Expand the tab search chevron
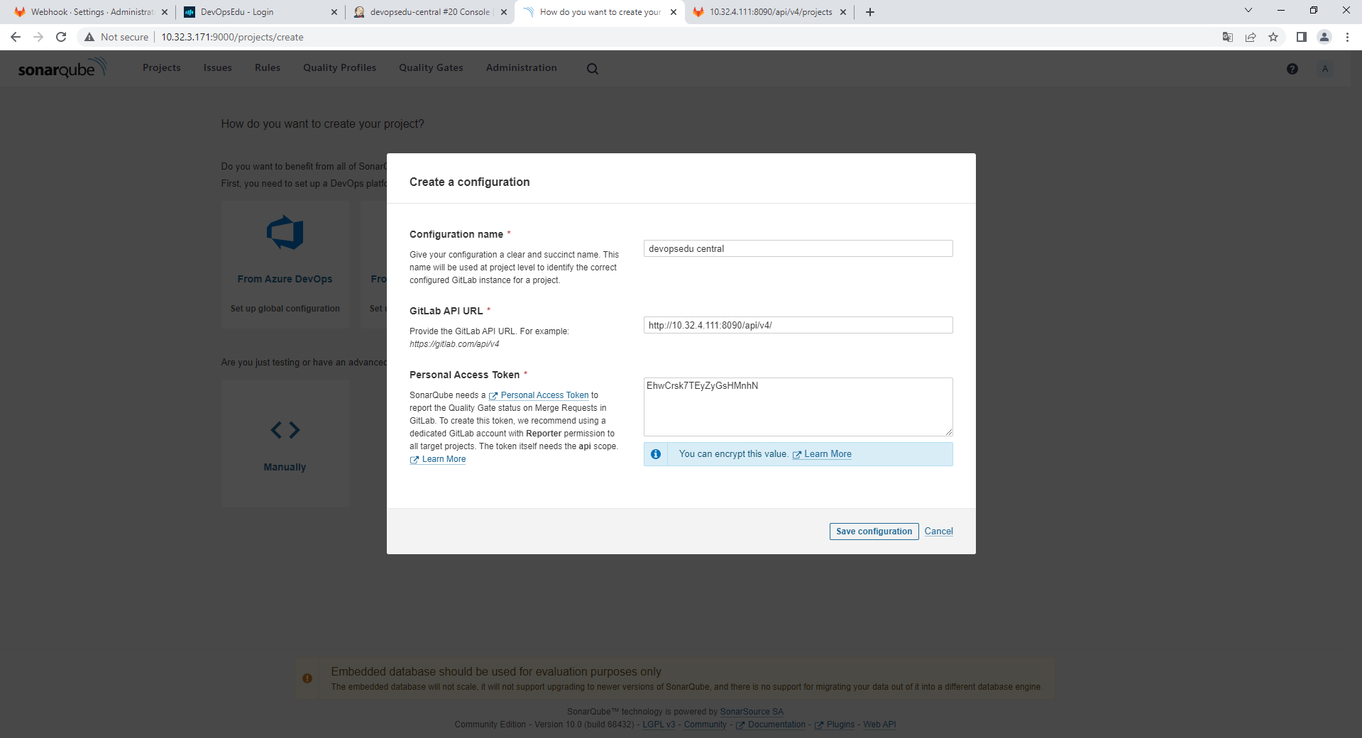The image size is (1362, 738). coord(1248,10)
